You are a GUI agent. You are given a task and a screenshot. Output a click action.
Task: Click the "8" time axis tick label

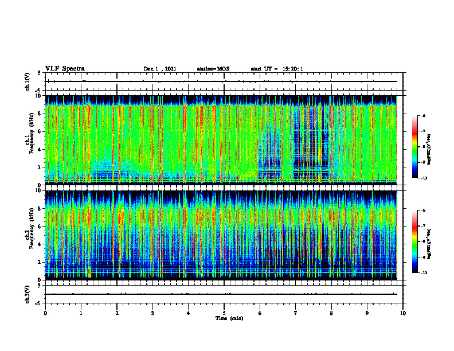coord(331,313)
